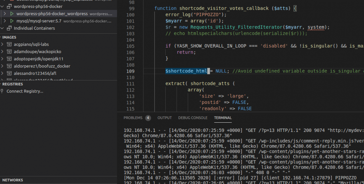This screenshot has height=184, width=364.
Task: Click the error_log("PIPPOZZO") statement
Action: 196,15
